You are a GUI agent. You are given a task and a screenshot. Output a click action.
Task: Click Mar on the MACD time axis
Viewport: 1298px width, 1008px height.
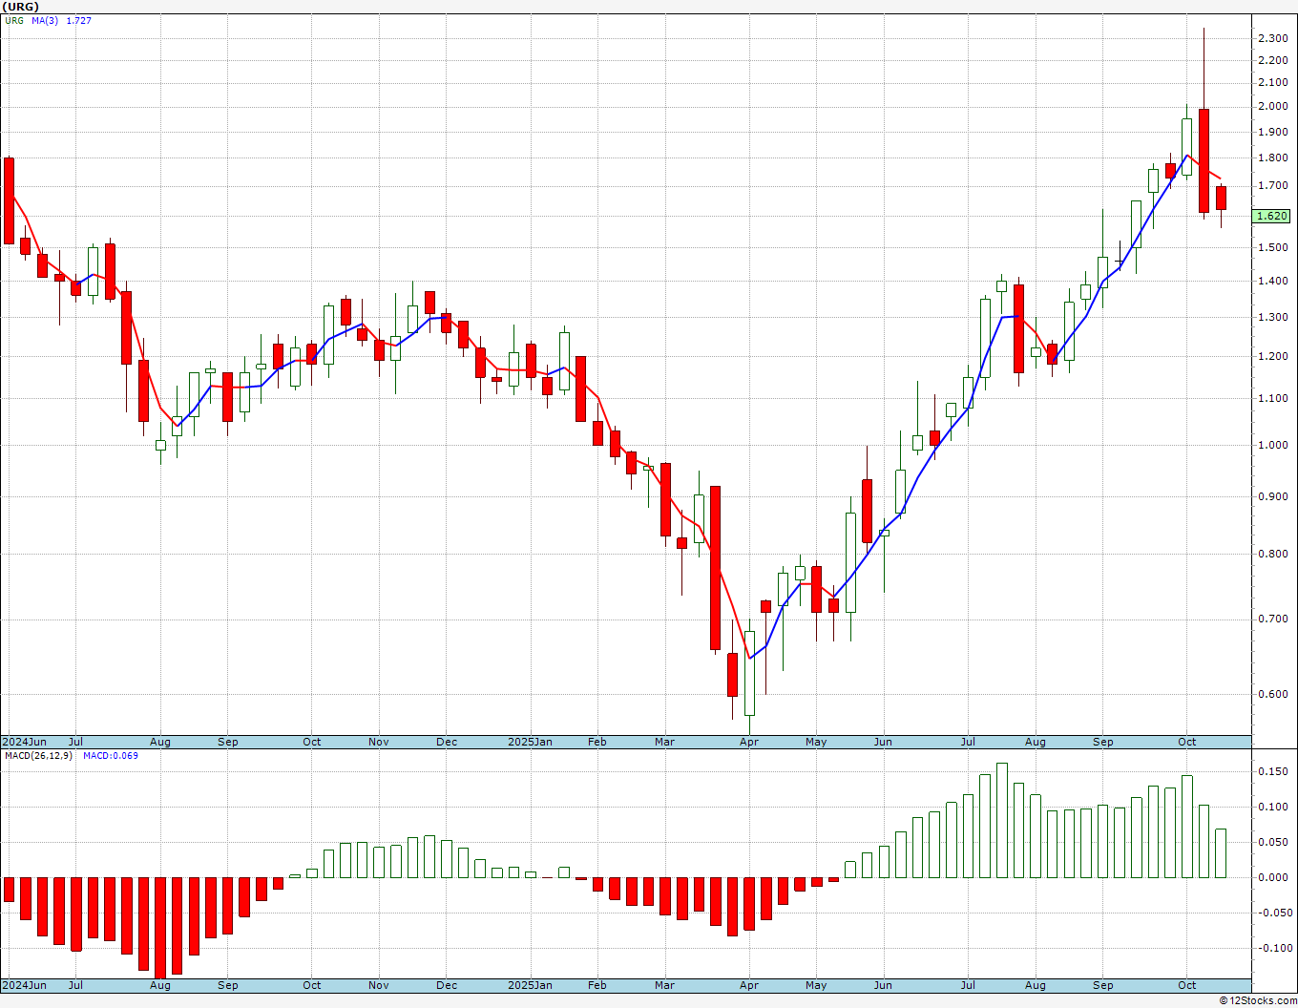664,985
